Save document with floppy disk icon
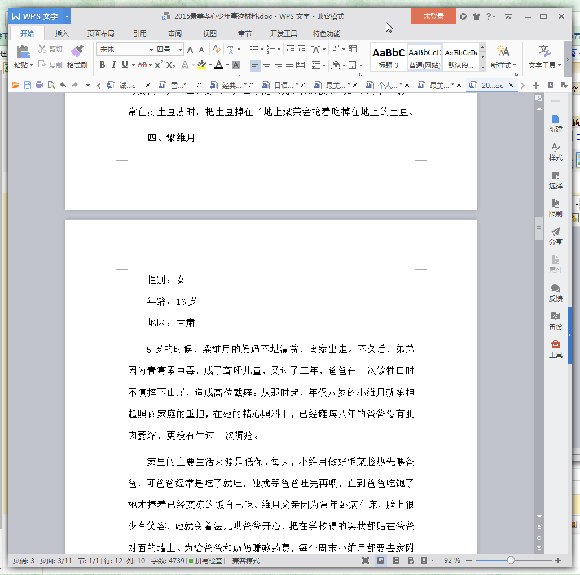The width and height of the screenshot is (580, 575). point(28,85)
